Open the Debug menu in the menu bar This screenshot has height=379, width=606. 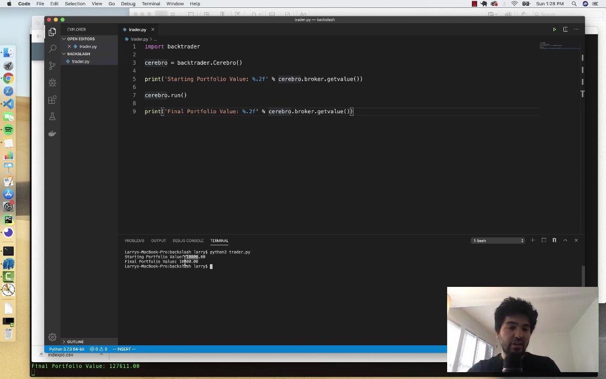[128, 4]
